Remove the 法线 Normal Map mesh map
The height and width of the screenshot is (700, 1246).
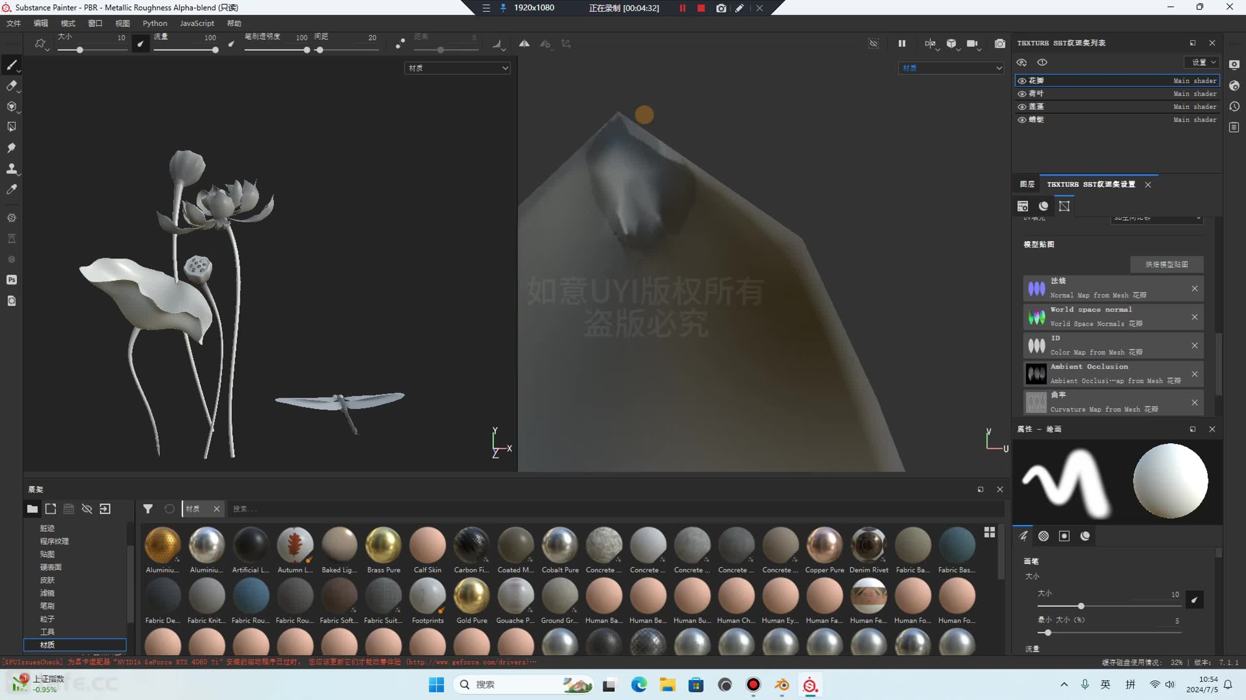(x=1194, y=289)
